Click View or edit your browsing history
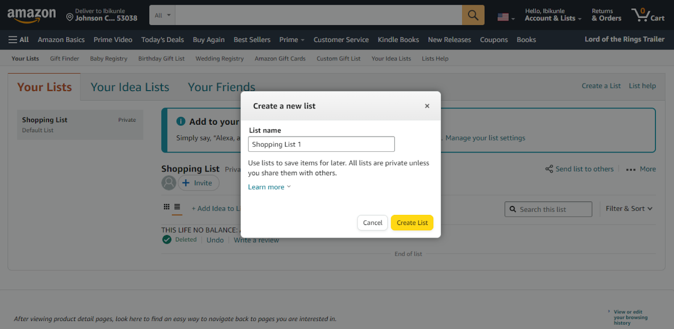674x329 pixels. tap(631, 317)
